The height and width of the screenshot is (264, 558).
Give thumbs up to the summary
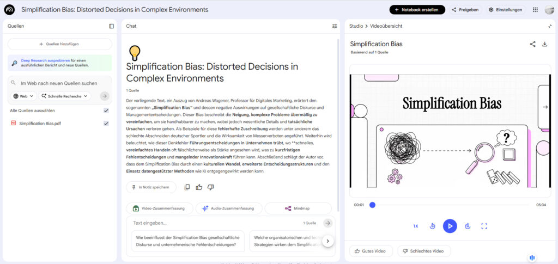199,187
